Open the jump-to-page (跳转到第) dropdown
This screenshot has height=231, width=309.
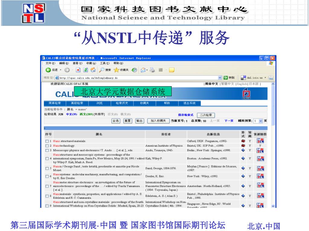[x=260, y=121]
